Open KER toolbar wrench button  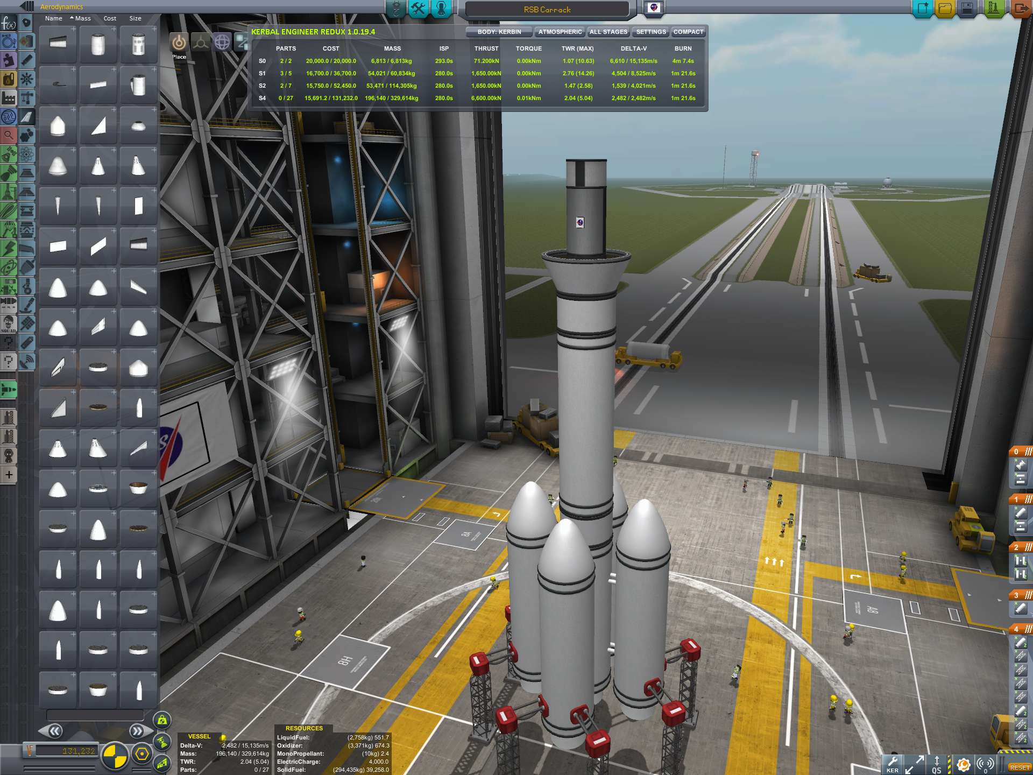892,764
